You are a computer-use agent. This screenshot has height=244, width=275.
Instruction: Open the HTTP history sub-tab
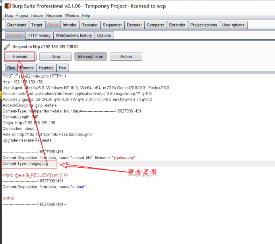[39, 35]
